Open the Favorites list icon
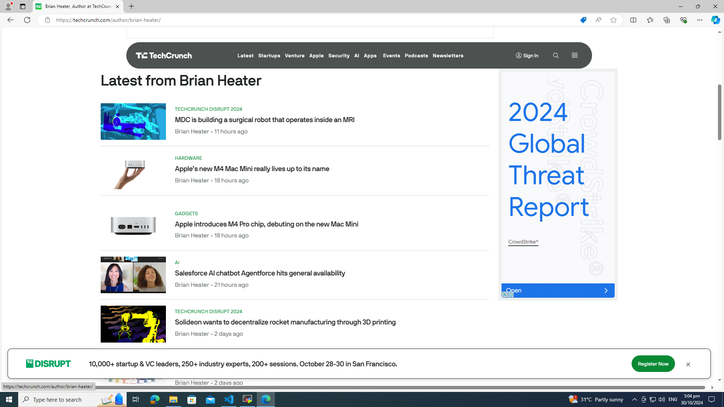 [x=650, y=20]
